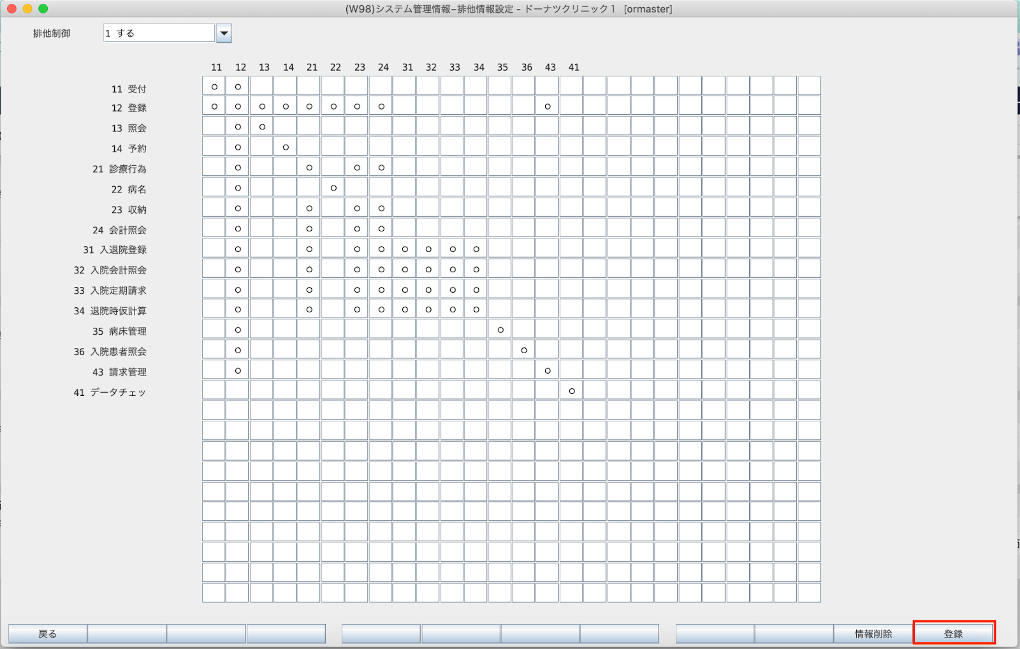Clear the 22 病名 row, column 22 mark
The height and width of the screenshot is (649, 1020).
[x=333, y=187]
